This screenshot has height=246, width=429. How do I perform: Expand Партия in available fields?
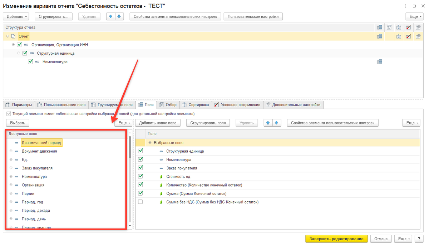[11, 193]
